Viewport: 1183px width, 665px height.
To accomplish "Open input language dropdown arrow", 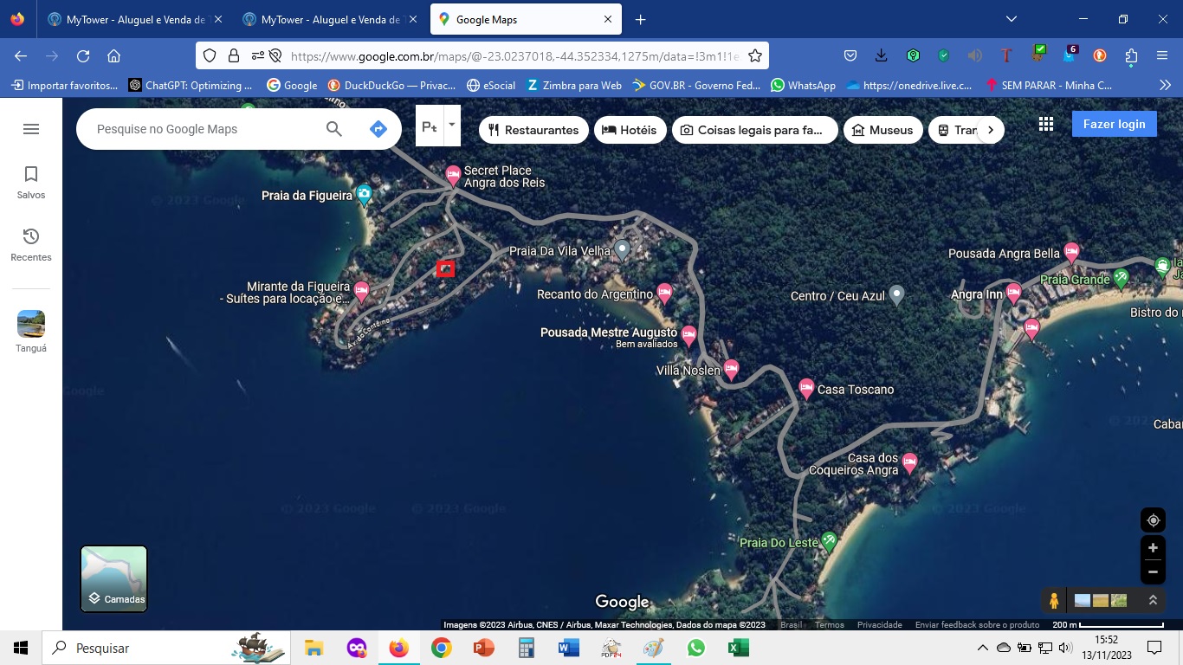I will click(451, 126).
